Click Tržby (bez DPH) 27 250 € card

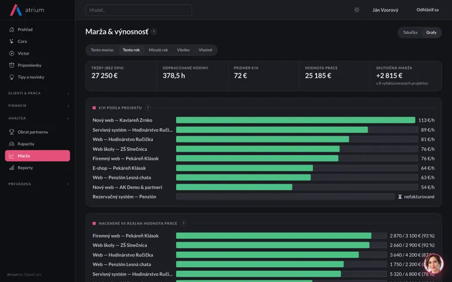121,76
